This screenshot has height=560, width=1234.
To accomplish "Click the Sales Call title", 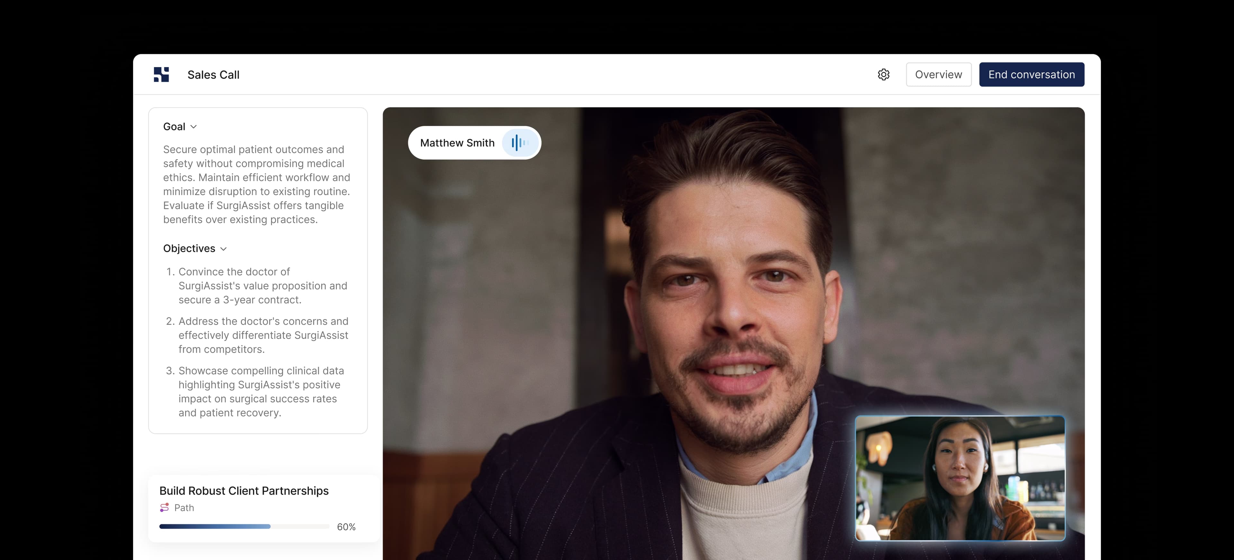I will click(x=213, y=75).
